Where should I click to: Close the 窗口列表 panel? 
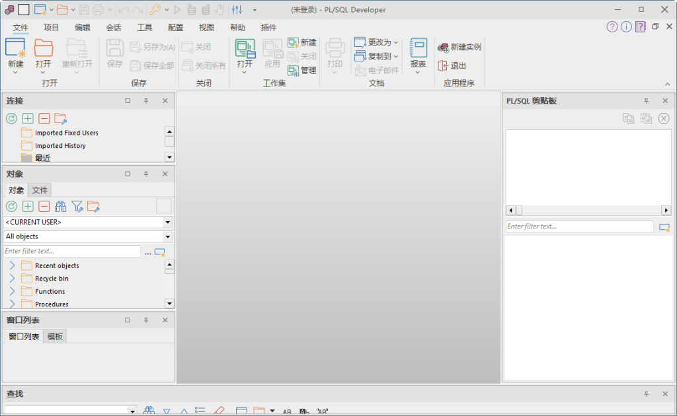(165, 320)
